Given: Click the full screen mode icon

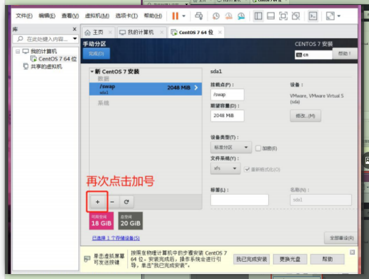Looking at the screenshot, I should click(x=283, y=16).
